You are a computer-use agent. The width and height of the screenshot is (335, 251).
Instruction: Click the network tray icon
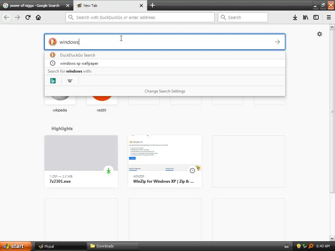pyautogui.click(x=305, y=246)
